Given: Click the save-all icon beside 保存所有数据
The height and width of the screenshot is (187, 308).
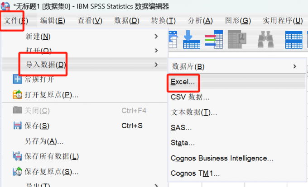Looking at the screenshot, I should (17, 156).
